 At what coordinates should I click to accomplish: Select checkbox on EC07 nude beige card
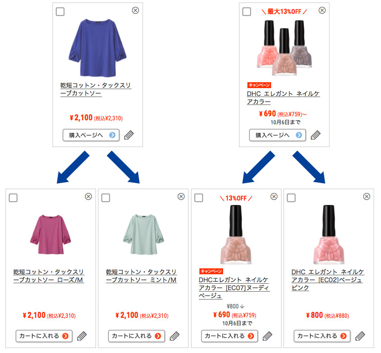tap(198, 198)
